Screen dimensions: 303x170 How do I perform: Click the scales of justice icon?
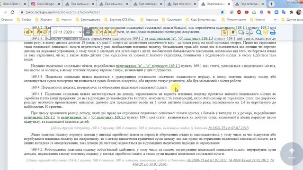pyautogui.click(x=250, y=32)
